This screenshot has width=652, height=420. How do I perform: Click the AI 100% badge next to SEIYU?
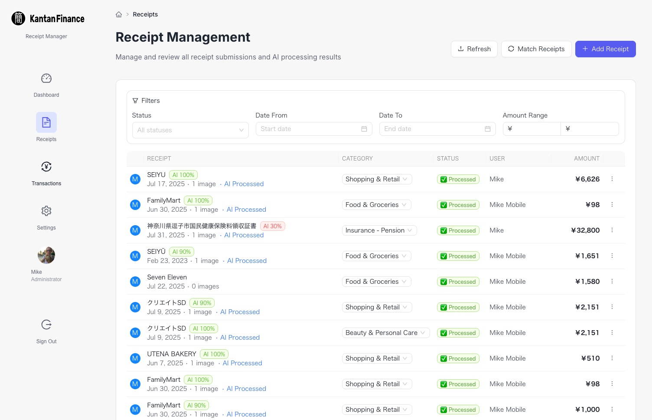(x=183, y=175)
